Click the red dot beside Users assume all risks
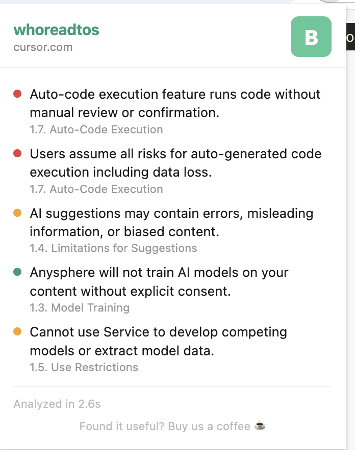The width and height of the screenshot is (355, 450). coord(17,154)
